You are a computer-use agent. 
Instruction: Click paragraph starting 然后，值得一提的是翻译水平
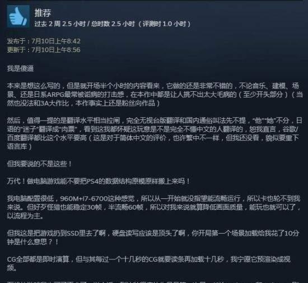(155, 133)
